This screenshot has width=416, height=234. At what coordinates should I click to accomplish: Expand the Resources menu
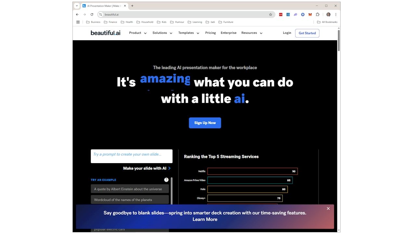(x=252, y=33)
